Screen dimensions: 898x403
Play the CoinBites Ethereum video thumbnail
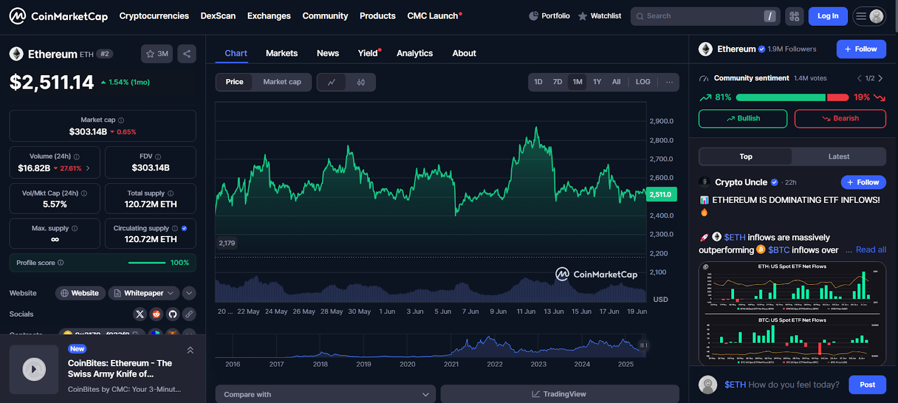click(x=34, y=369)
